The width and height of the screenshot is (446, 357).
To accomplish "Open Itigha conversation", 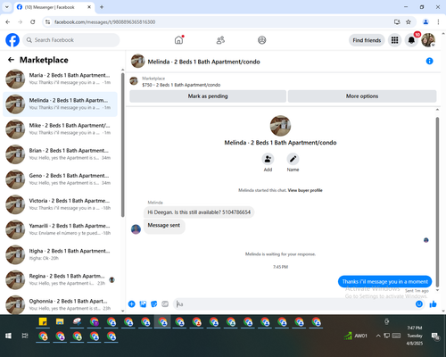I will coord(60,254).
